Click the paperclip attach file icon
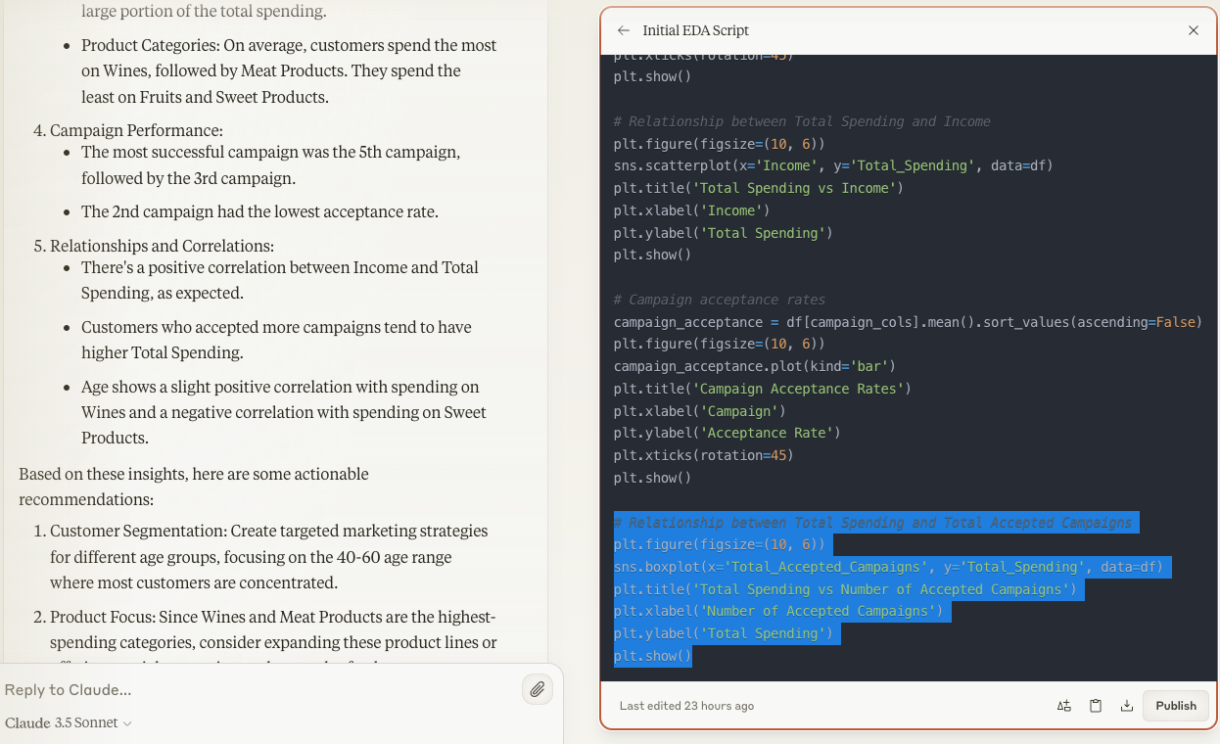 tap(537, 689)
